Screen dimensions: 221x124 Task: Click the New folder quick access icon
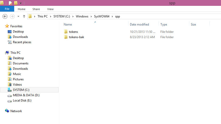point(16,3)
